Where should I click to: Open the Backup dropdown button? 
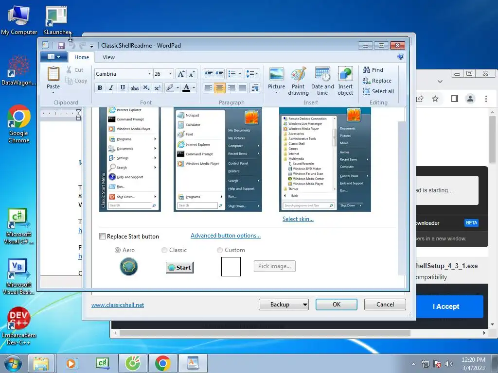coord(305,305)
